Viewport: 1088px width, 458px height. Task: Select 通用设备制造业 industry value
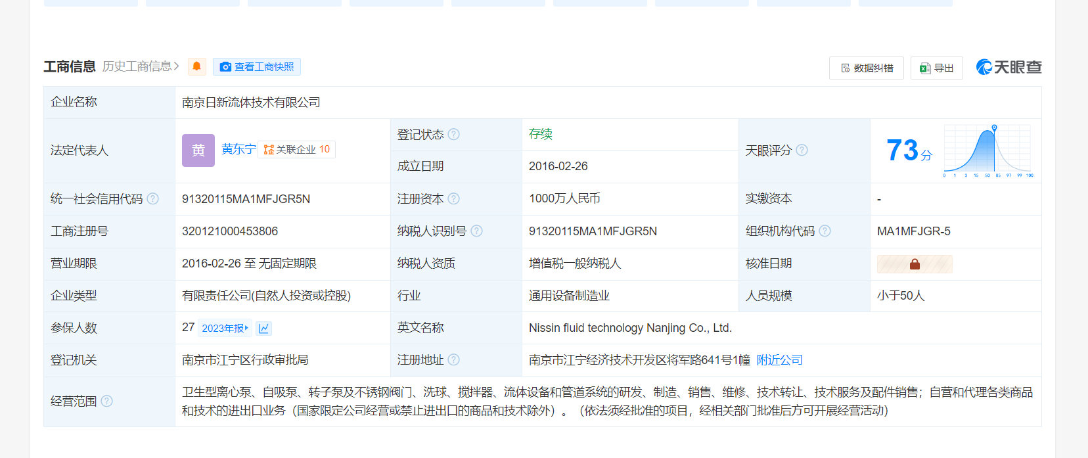click(569, 296)
